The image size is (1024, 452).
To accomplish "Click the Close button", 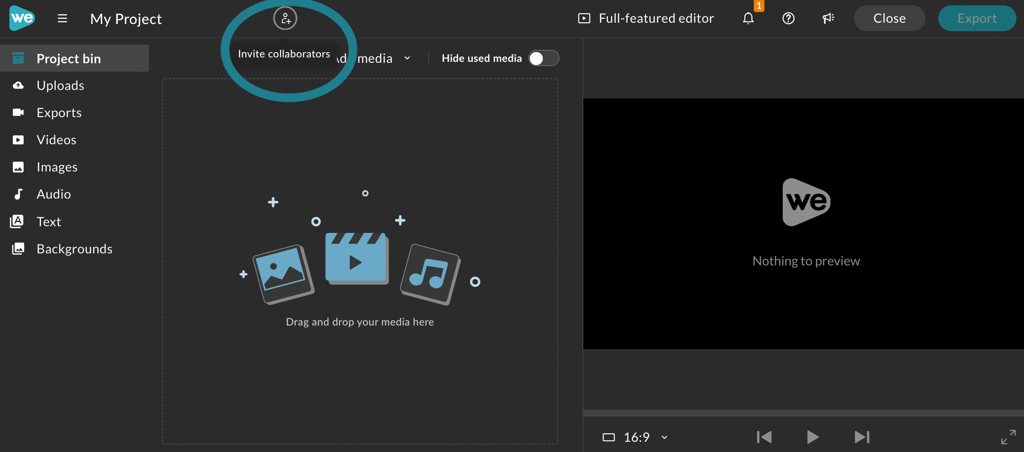I will pos(889,18).
